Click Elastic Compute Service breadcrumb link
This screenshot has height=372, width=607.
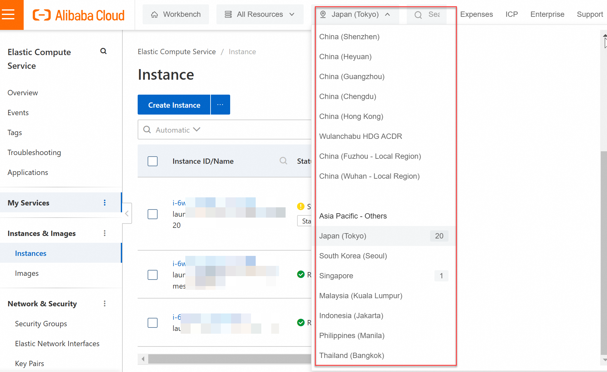[177, 52]
